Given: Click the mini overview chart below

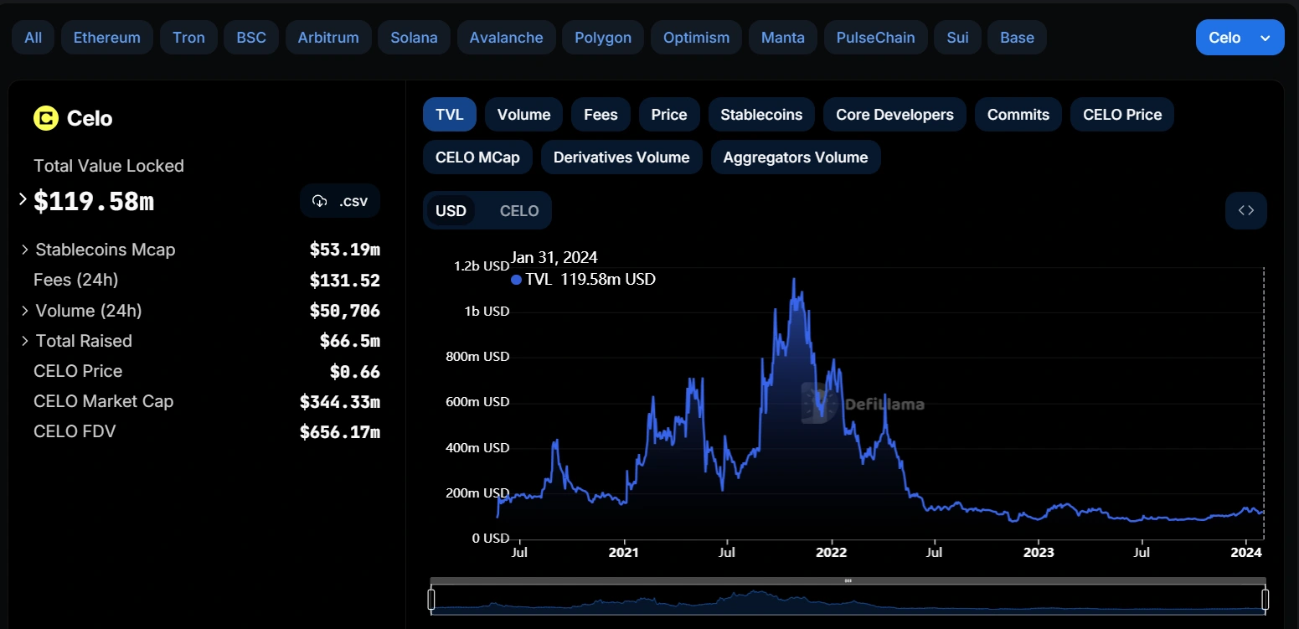Looking at the screenshot, I should click(848, 601).
